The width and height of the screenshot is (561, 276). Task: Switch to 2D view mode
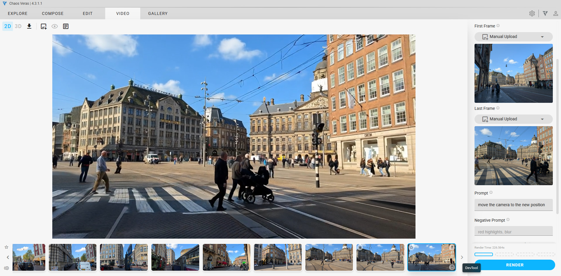coord(8,26)
